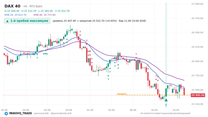Click the Telegram logo icon next to PANOVQ_TRADE
The height and width of the screenshot is (117, 208).
tap(6, 113)
